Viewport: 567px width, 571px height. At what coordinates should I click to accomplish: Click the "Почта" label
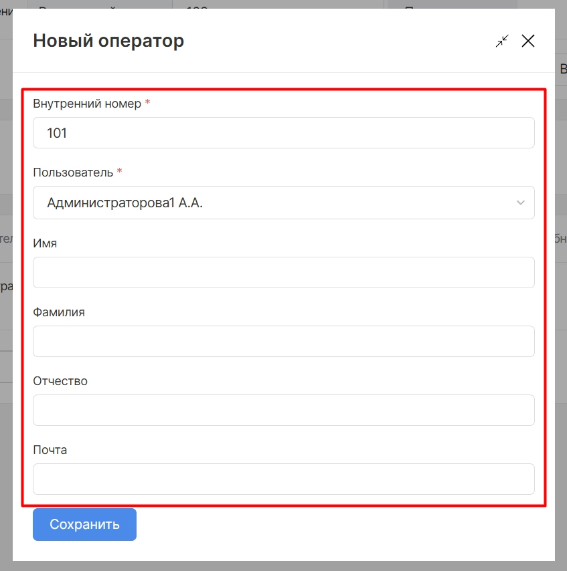(x=50, y=450)
